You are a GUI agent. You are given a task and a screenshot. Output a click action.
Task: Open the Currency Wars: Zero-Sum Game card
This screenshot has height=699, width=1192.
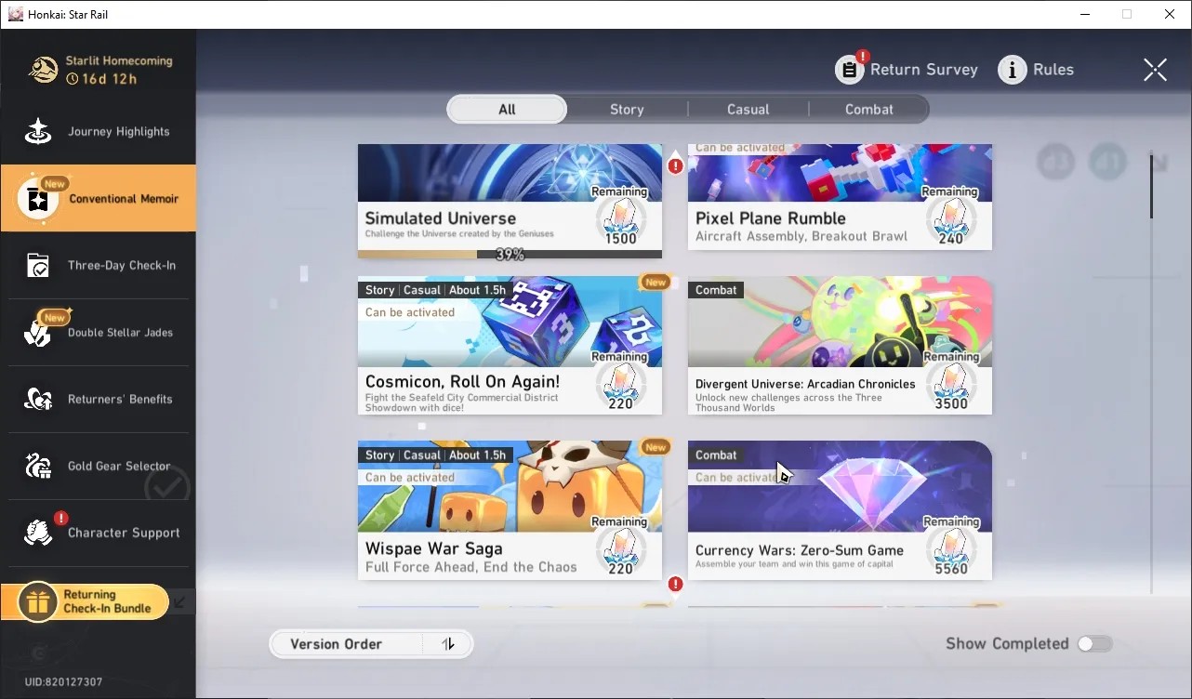coord(840,510)
